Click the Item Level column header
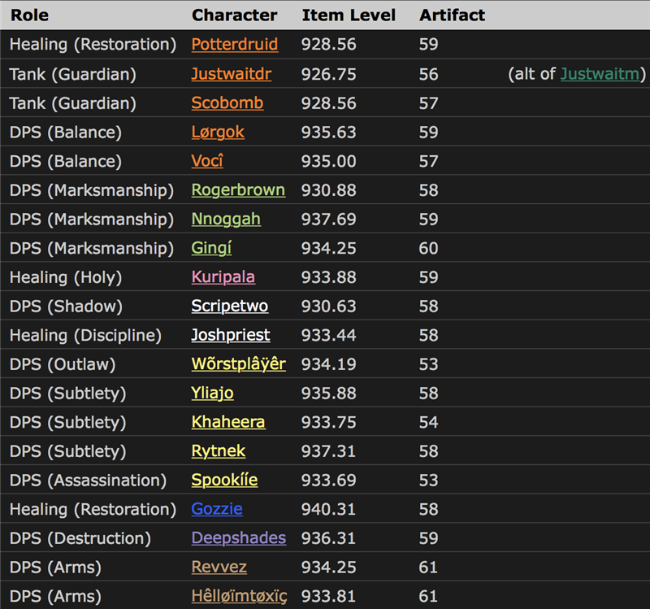This screenshot has width=650, height=609. coord(349,15)
